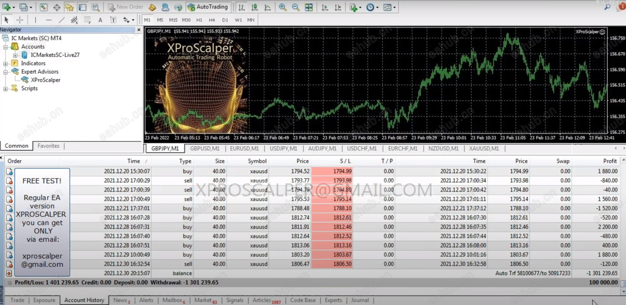
Task: Switch to the M1 timeframe
Action: (147, 20)
